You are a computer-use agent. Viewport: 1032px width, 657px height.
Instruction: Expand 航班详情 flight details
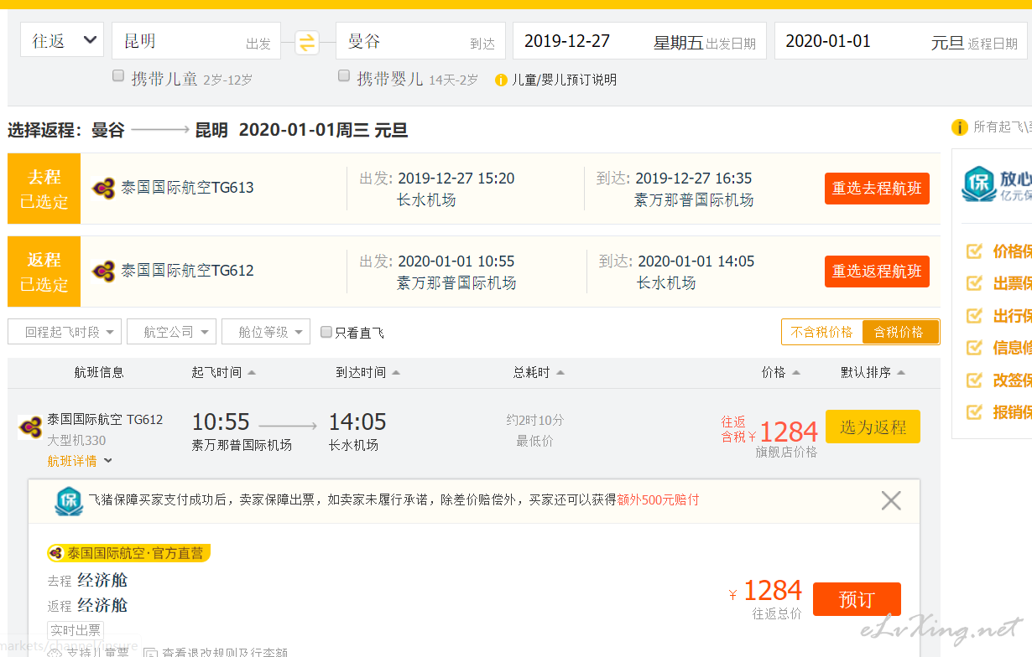[80, 461]
